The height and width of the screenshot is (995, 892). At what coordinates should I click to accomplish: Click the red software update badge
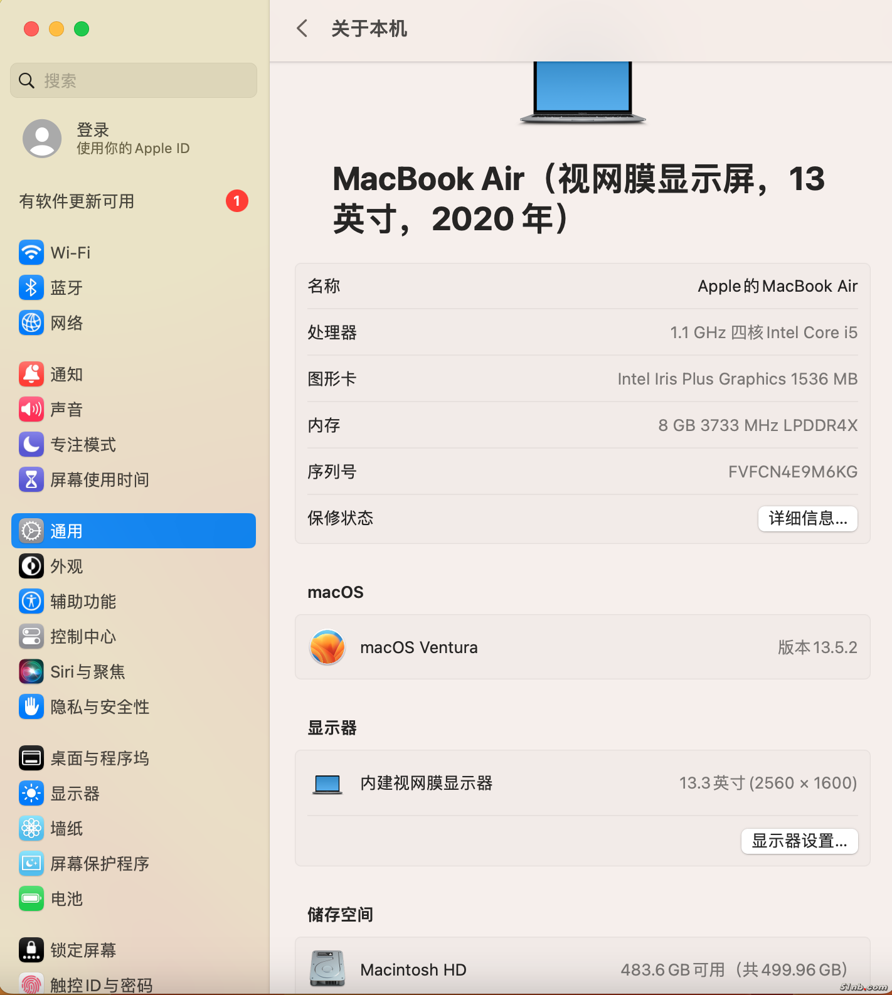(x=237, y=201)
